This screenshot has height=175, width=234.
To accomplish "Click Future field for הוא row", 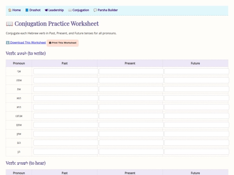I will point(197,98).
